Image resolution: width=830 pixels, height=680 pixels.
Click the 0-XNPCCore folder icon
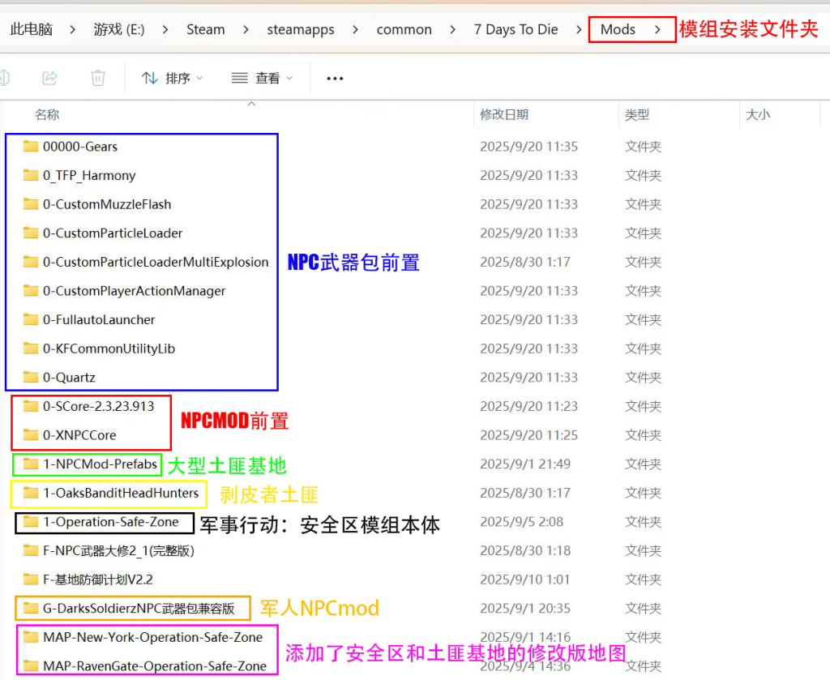tap(31, 435)
